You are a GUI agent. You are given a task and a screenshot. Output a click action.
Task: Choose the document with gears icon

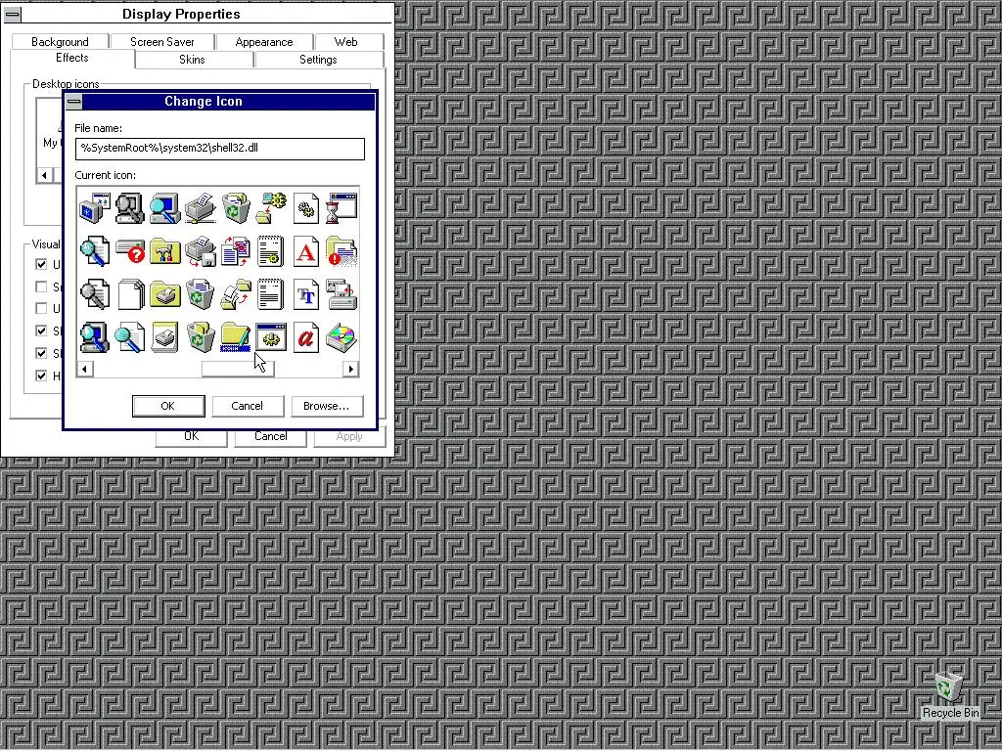point(306,208)
